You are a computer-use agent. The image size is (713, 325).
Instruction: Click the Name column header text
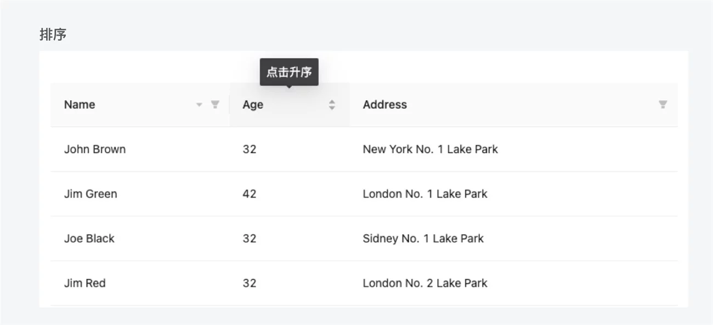80,105
